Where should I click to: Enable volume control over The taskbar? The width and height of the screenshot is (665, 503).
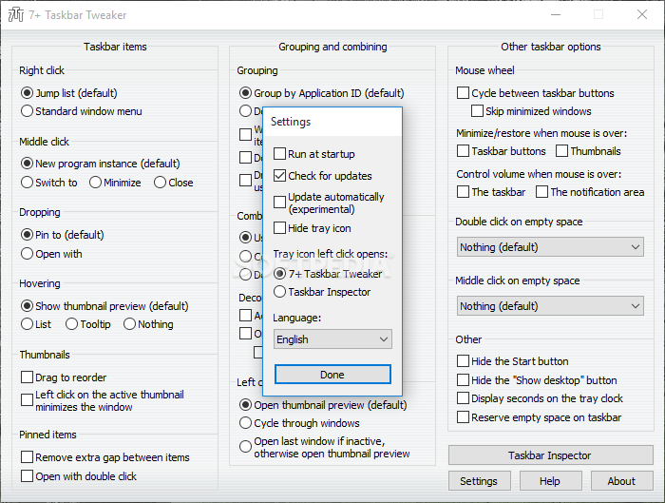coord(464,192)
